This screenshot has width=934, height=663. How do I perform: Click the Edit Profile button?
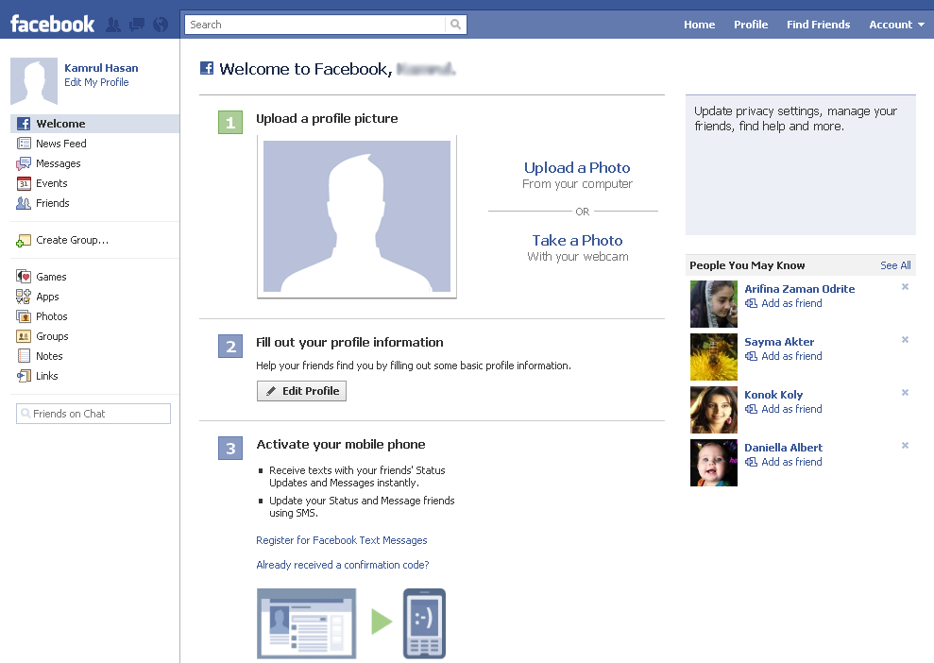pyautogui.click(x=301, y=391)
